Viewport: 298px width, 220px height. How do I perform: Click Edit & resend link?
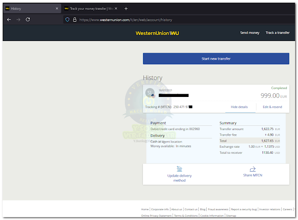coord(272,107)
